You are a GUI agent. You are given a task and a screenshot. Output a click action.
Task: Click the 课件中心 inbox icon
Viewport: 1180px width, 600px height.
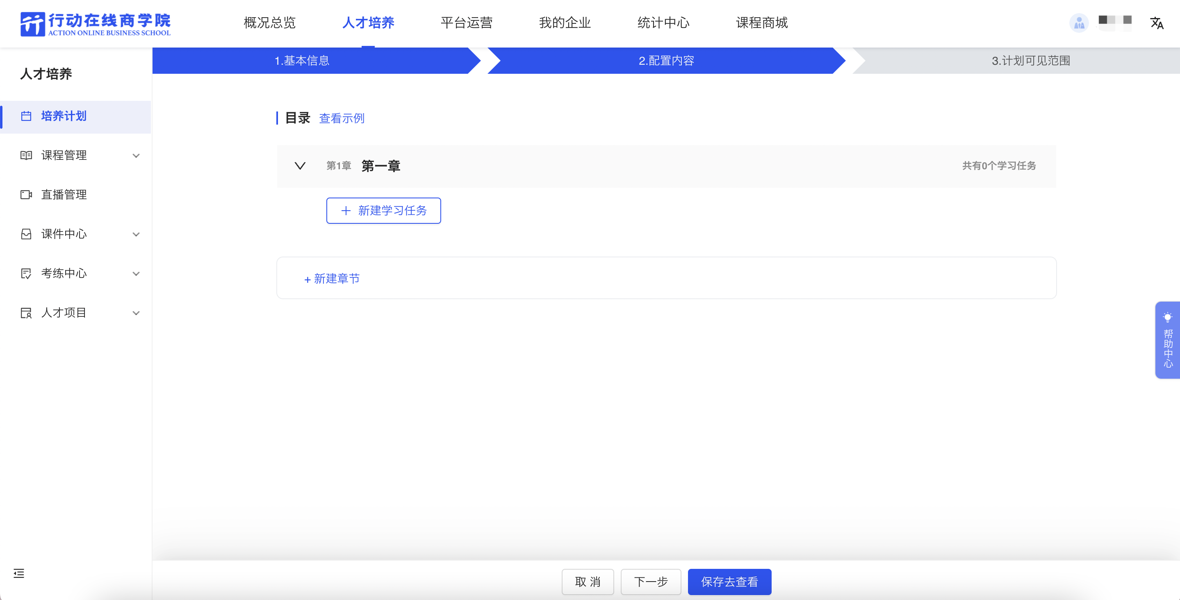click(26, 234)
